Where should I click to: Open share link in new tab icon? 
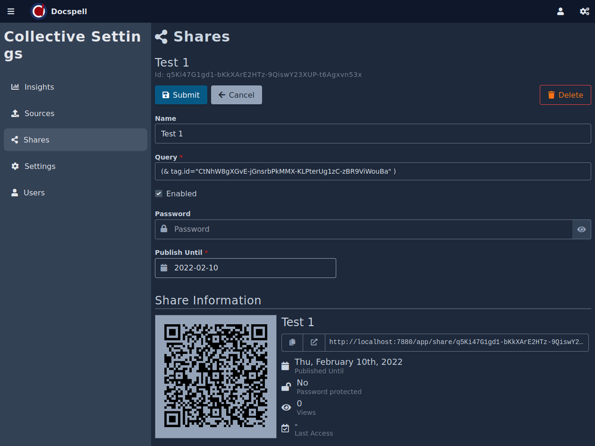point(314,342)
